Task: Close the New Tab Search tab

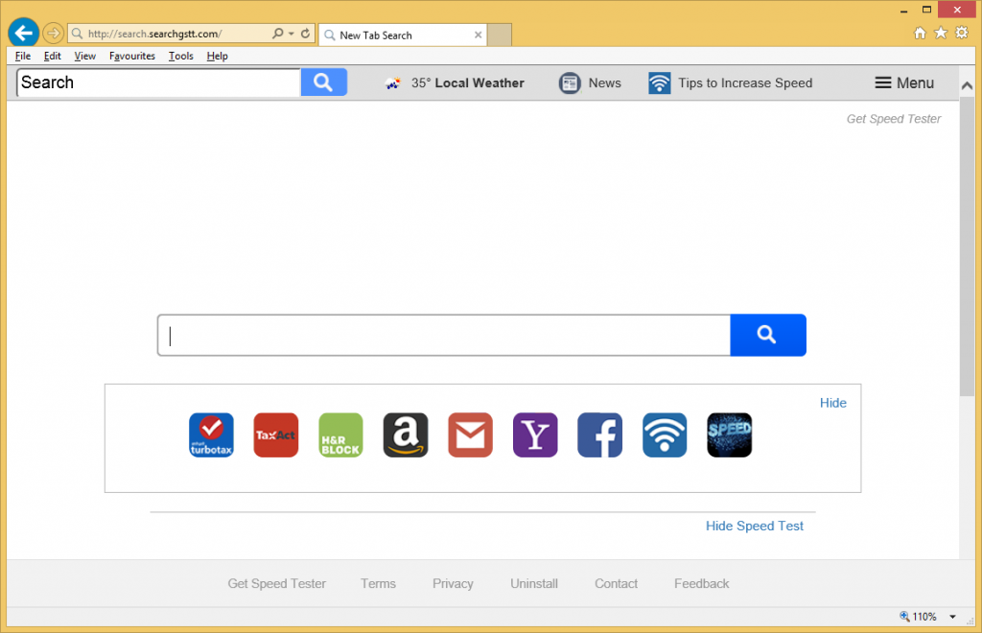Action: [478, 35]
